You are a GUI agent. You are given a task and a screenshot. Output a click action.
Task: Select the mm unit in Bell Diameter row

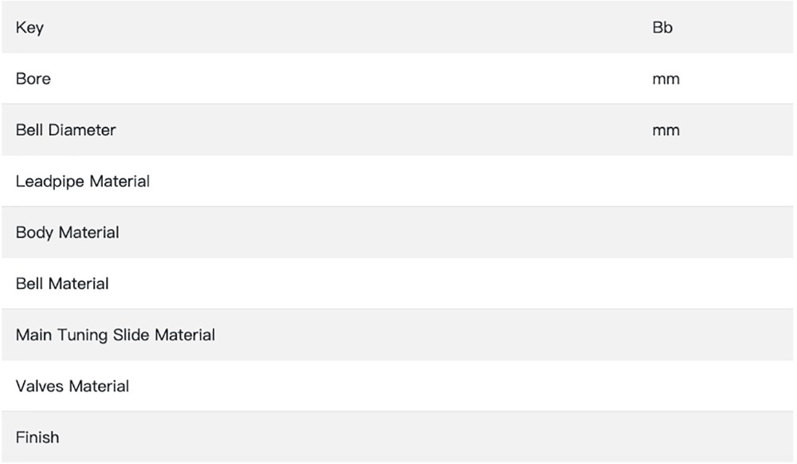pyautogui.click(x=665, y=130)
